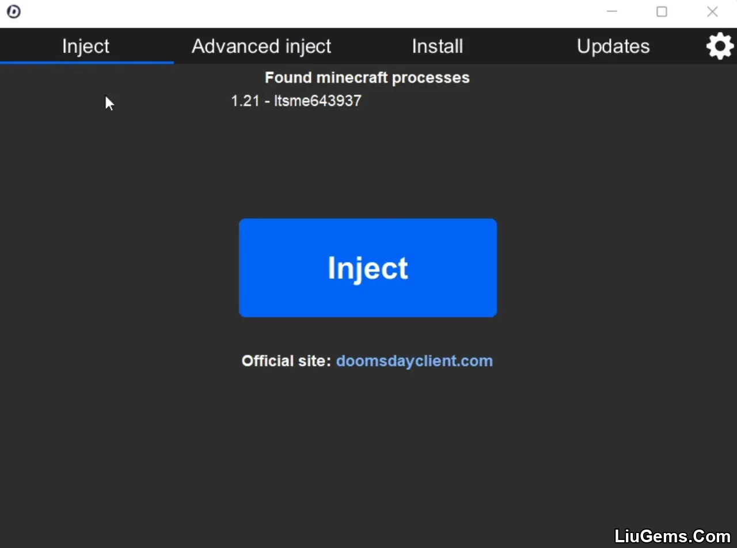Open the Updates tab
This screenshot has height=548, width=737.
613,46
